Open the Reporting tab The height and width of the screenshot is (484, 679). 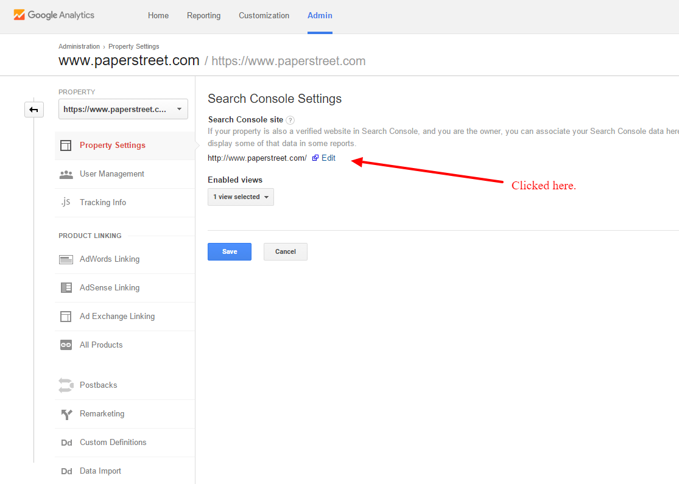[x=203, y=16]
